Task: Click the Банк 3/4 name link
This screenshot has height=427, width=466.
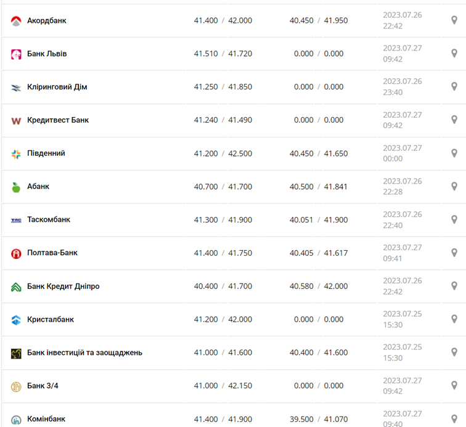Action: (43, 386)
